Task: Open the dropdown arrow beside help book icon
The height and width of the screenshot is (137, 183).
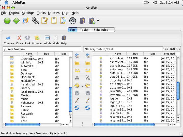Action: [98, 21]
